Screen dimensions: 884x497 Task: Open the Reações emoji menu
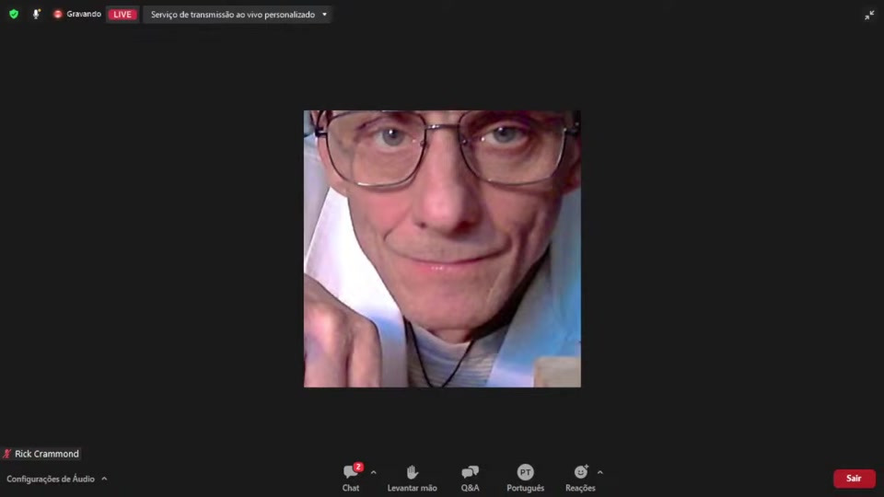(580, 477)
